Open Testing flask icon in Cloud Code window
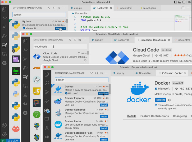The image size is (192, 142). point(25,95)
